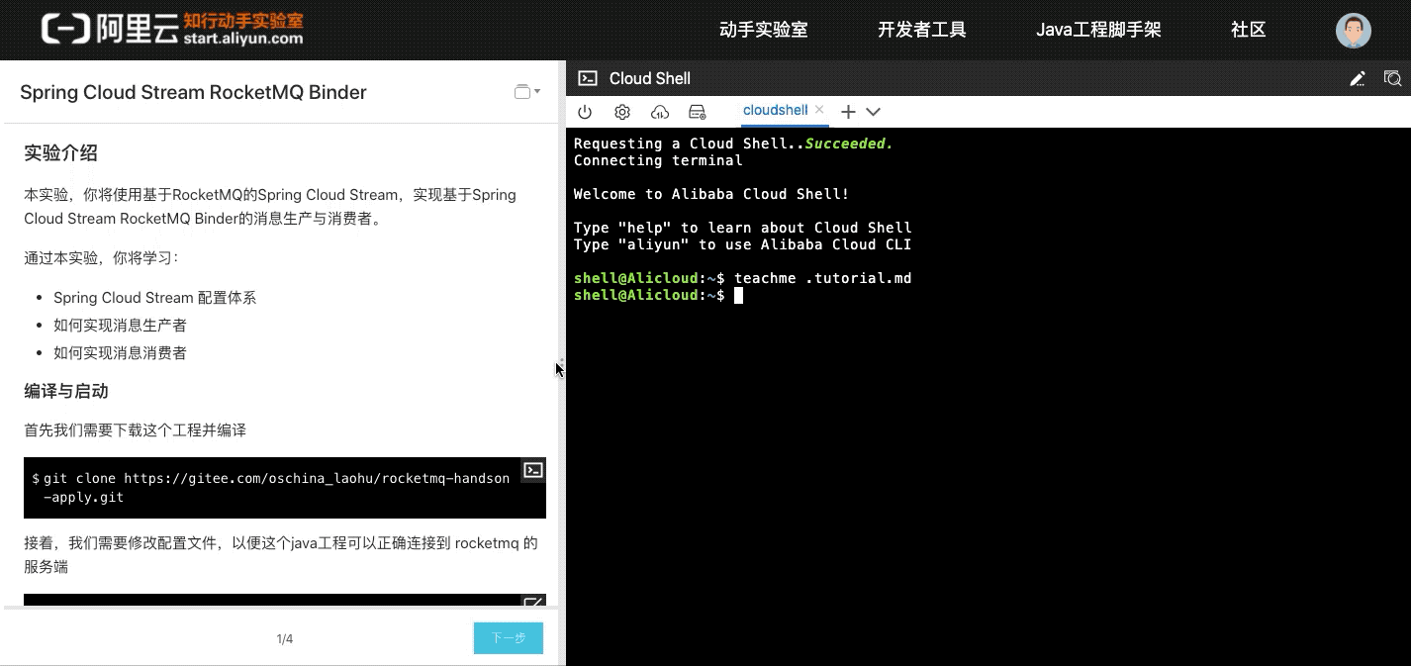Open the tutorial outline dropdown near title

pos(527,92)
